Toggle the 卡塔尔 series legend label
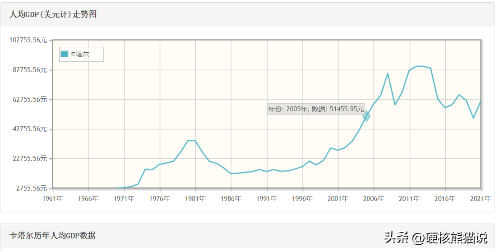 [79, 55]
